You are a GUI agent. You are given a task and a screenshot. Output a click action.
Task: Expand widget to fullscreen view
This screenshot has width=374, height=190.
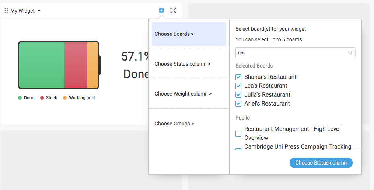[x=173, y=10]
